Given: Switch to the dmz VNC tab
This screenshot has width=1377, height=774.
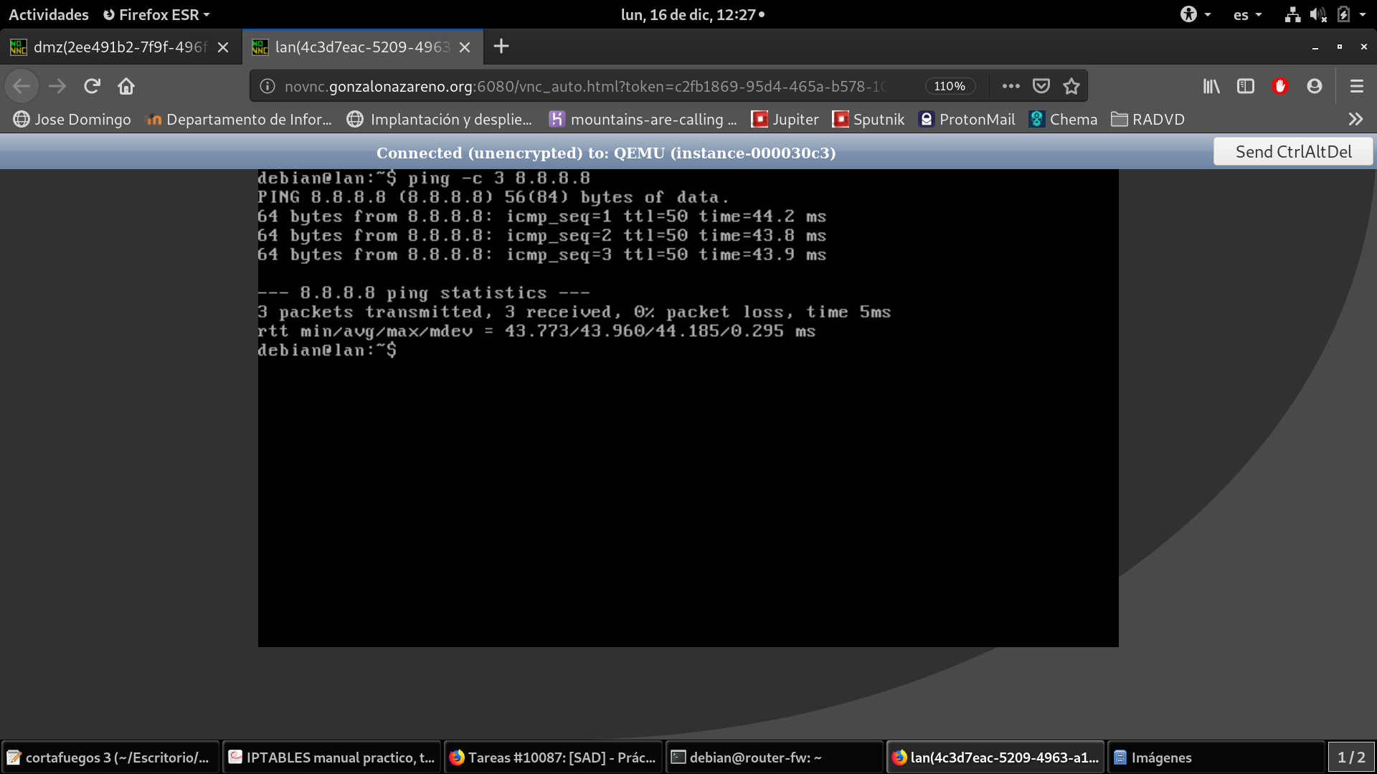Looking at the screenshot, I should tap(119, 47).
